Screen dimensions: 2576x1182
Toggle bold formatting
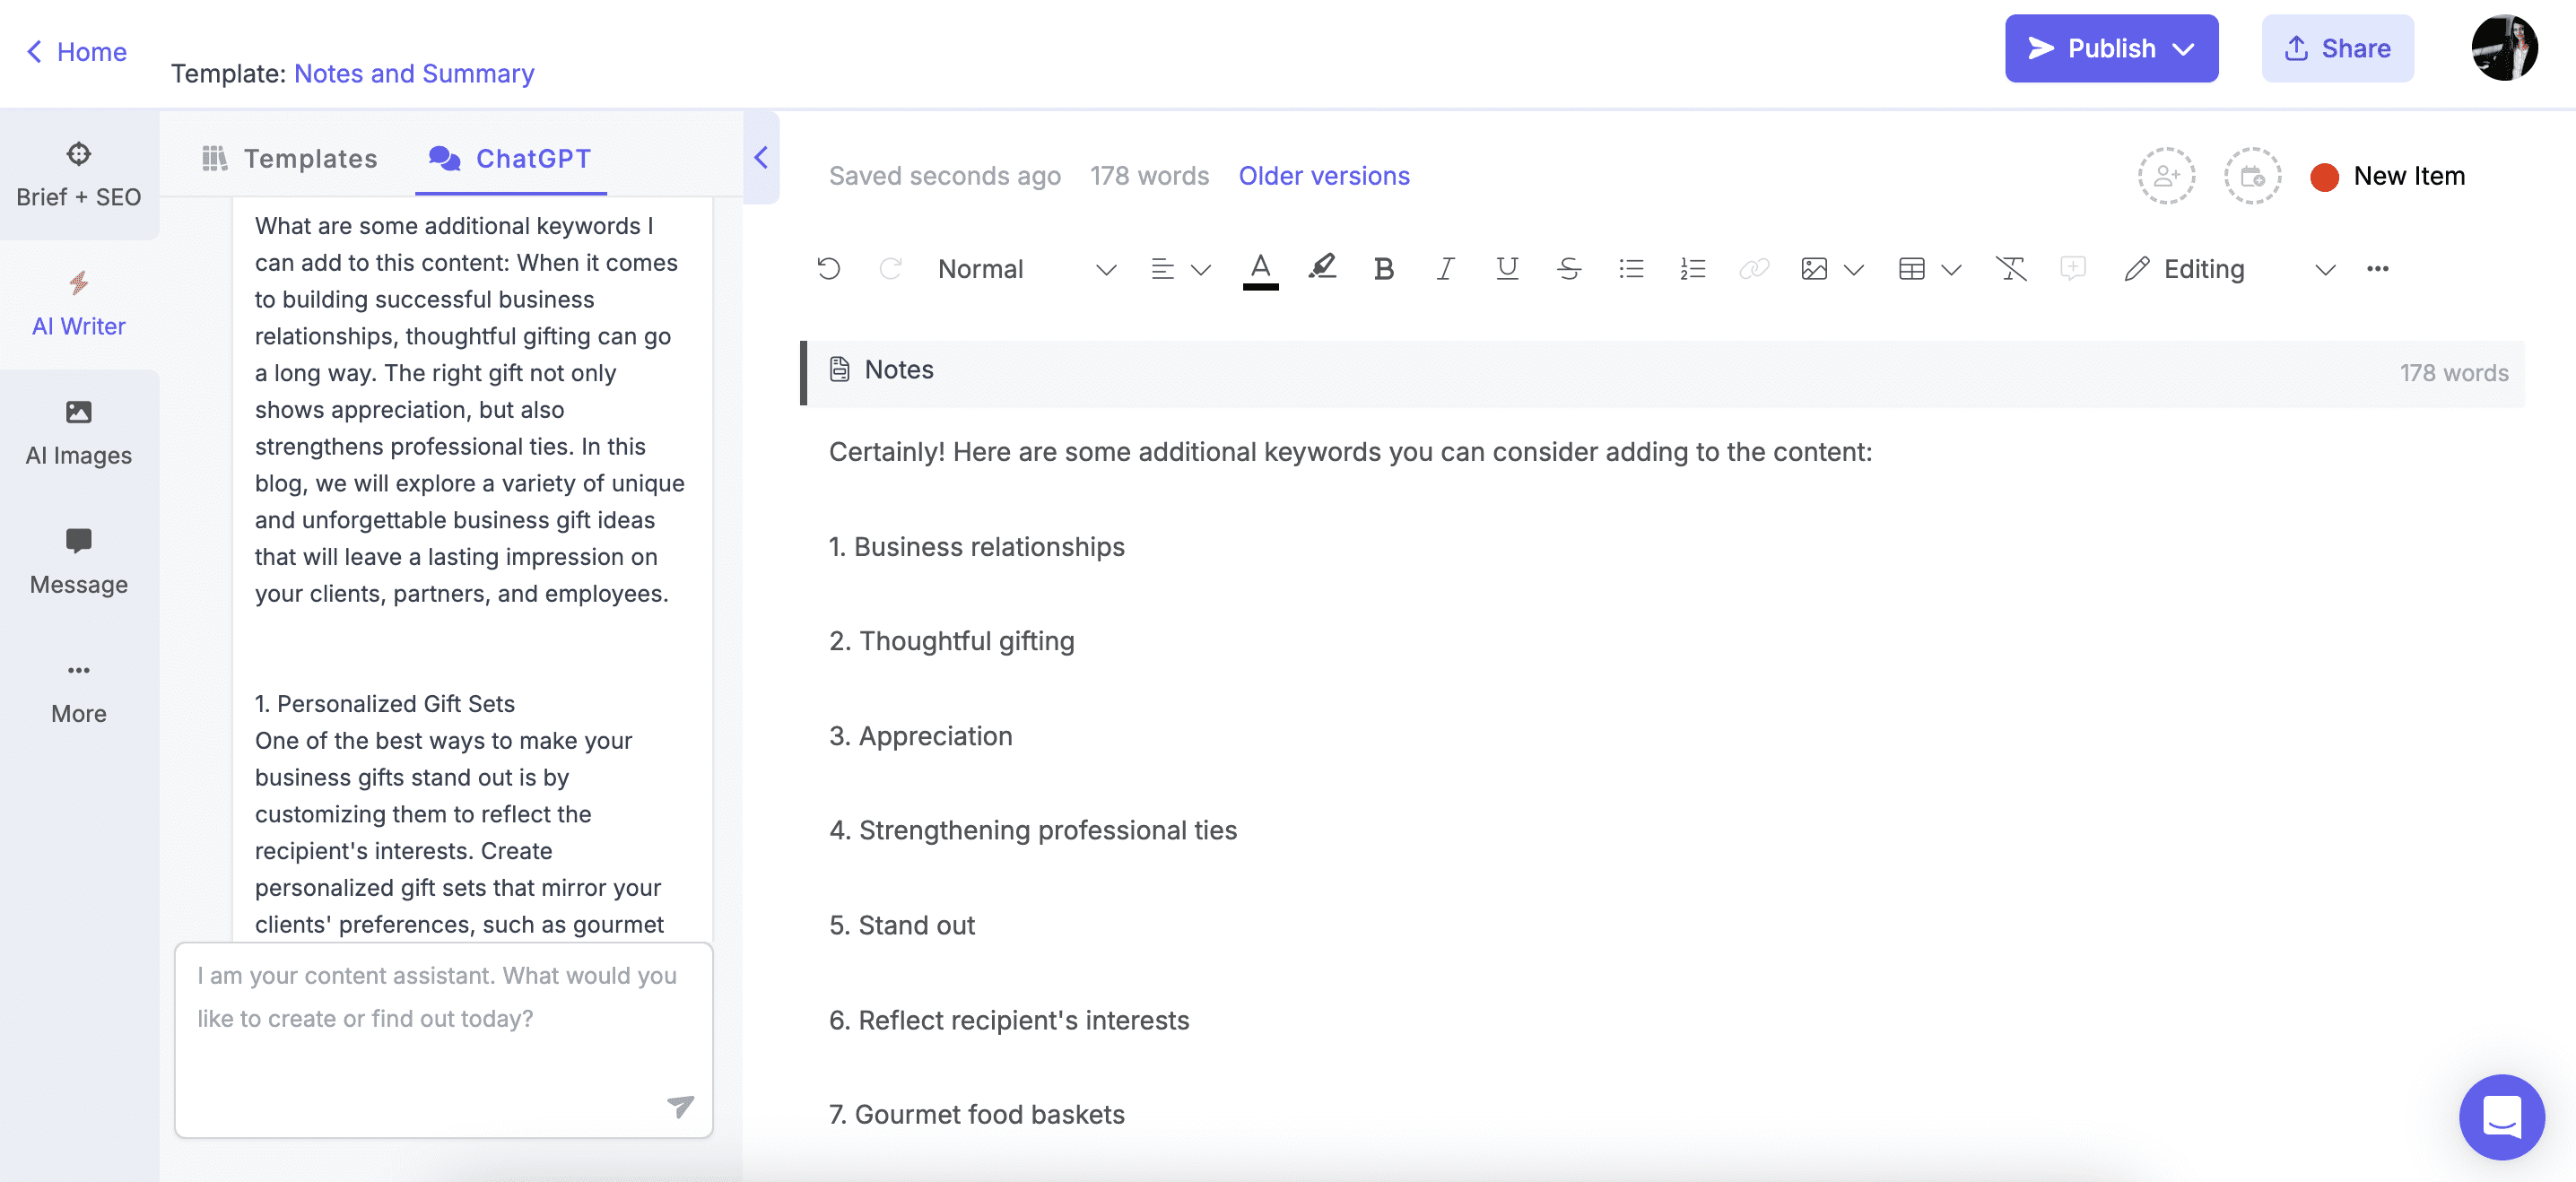click(x=1384, y=269)
